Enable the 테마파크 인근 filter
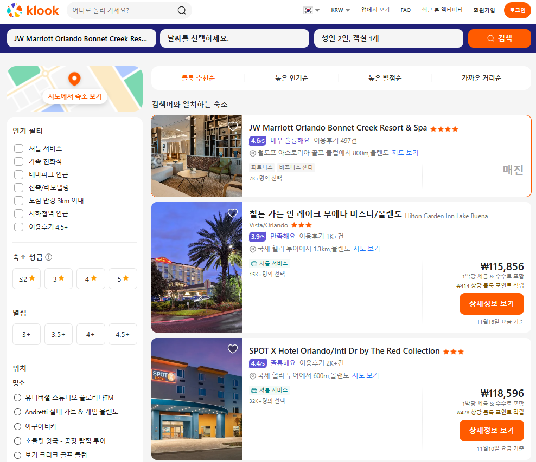The height and width of the screenshot is (462, 536). [19, 174]
